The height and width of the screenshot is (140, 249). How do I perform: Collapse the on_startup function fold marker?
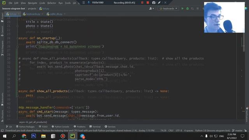click(x=17, y=38)
